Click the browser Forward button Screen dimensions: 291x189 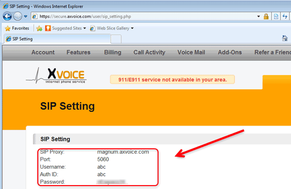17,16
